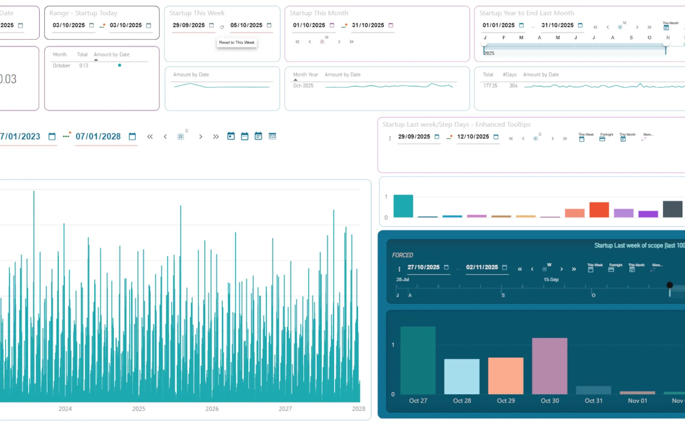Open vertical dots menu in Enhanced Tooltips slicer
The height and width of the screenshot is (428, 685).
pos(390,138)
